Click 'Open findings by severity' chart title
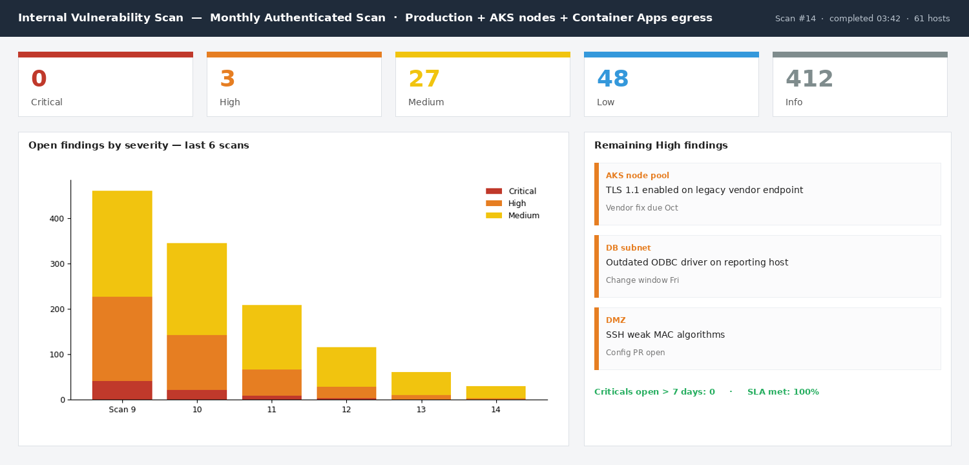The height and width of the screenshot is (465, 969). pyautogui.click(x=139, y=146)
